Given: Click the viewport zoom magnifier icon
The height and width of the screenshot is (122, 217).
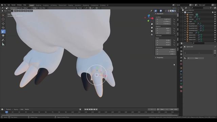Looking at the screenshot, I should (x=152, y=24).
